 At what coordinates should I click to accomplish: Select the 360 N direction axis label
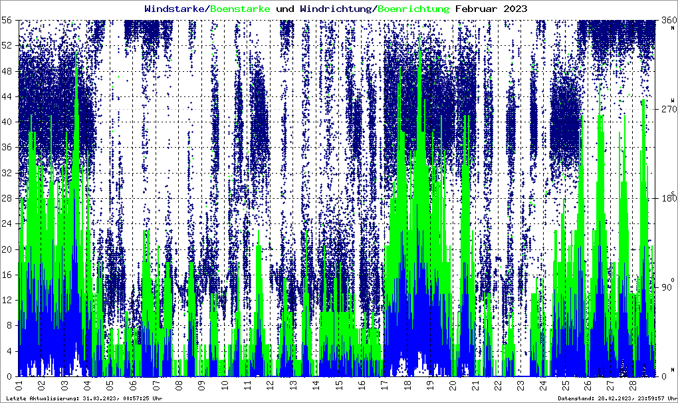pos(667,22)
